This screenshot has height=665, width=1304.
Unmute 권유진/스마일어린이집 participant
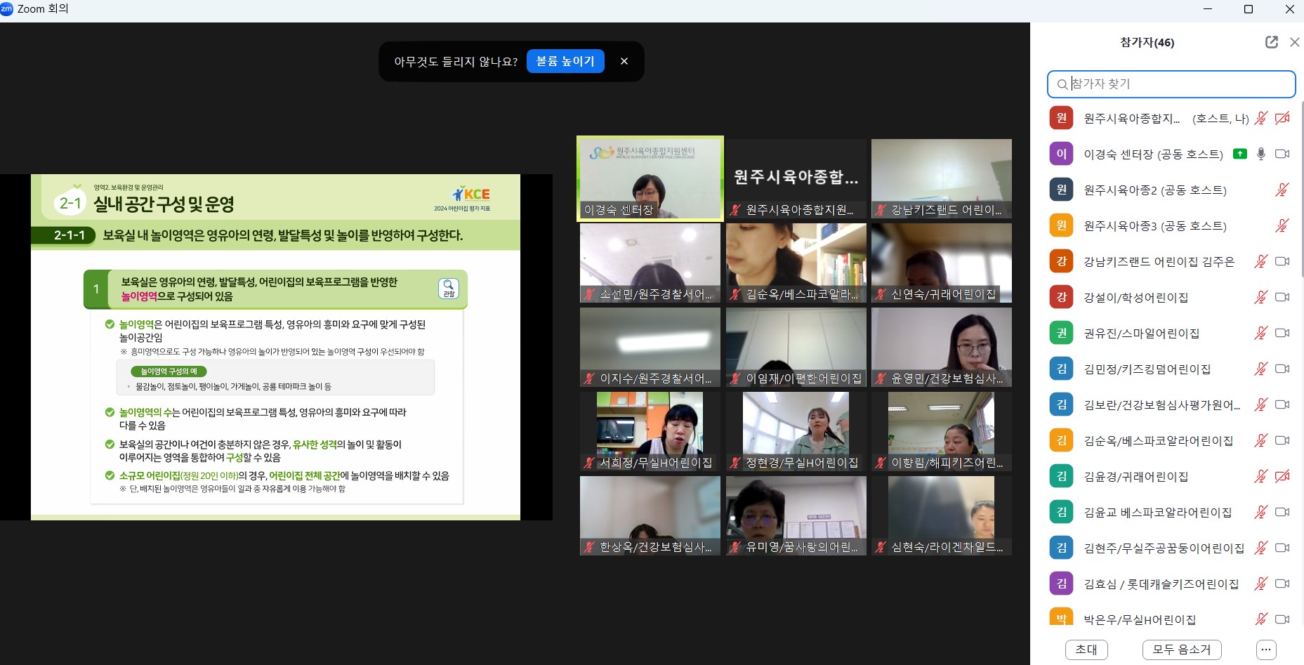(1261, 333)
